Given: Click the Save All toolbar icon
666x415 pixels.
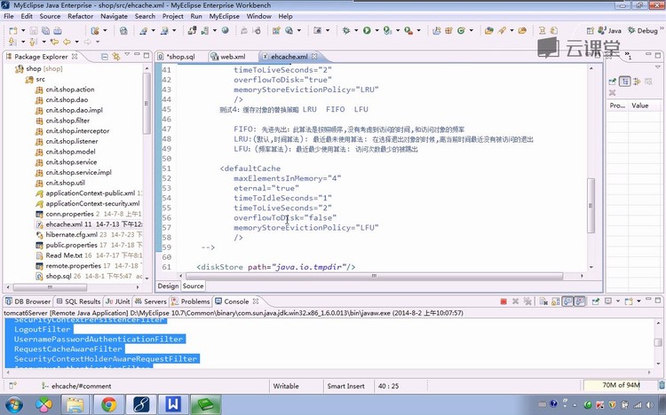Looking at the screenshot, I should coord(45,30).
